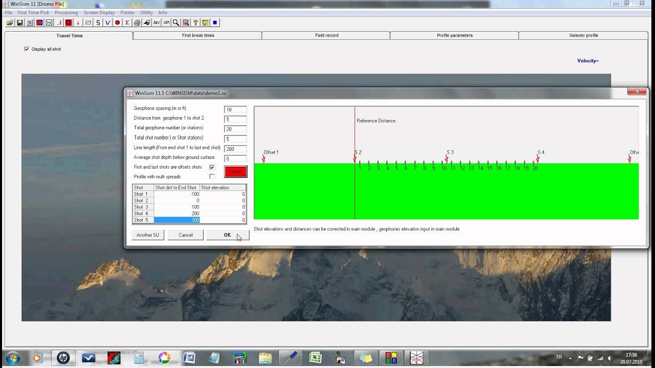Click the Distance from geophone 1 to shot 2 field

[235, 119]
